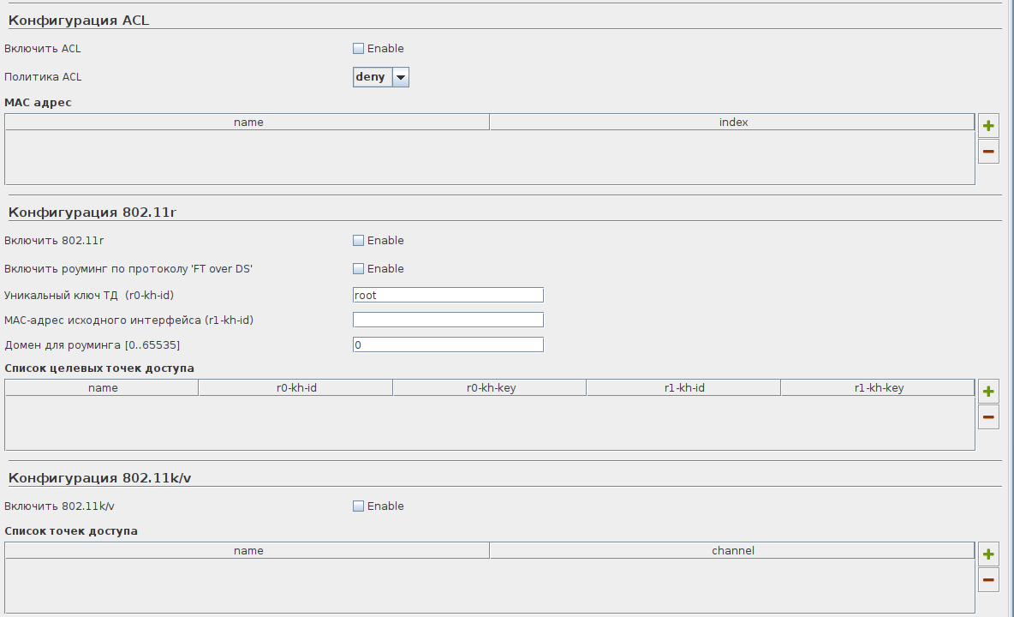Viewport: 1014px width, 617px height.
Task: Enable 'FT over DS' roaming checkbox
Action: coord(359,269)
